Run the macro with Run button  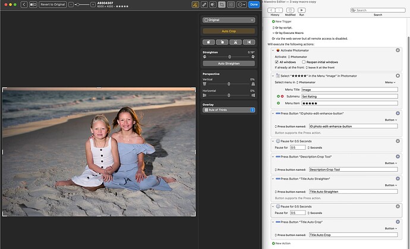pos(301,10)
